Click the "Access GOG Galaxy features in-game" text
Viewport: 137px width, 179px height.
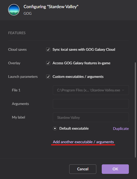[81, 63]
